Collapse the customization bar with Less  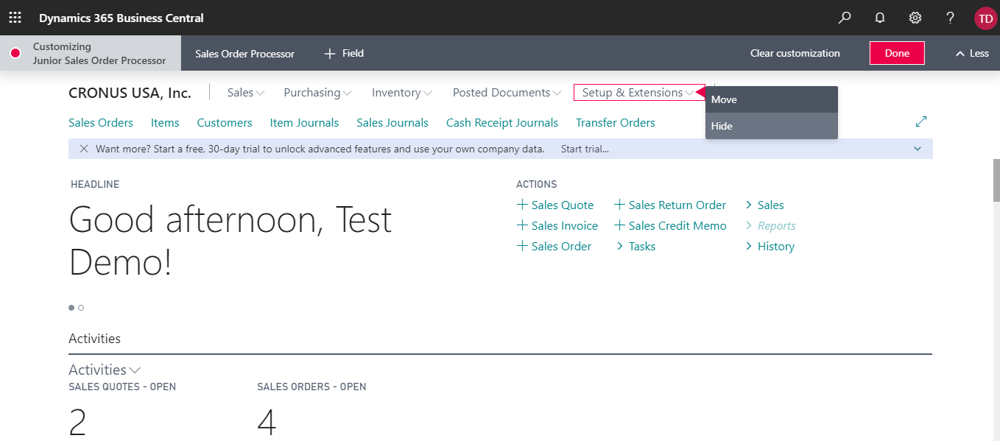(971, 53)
